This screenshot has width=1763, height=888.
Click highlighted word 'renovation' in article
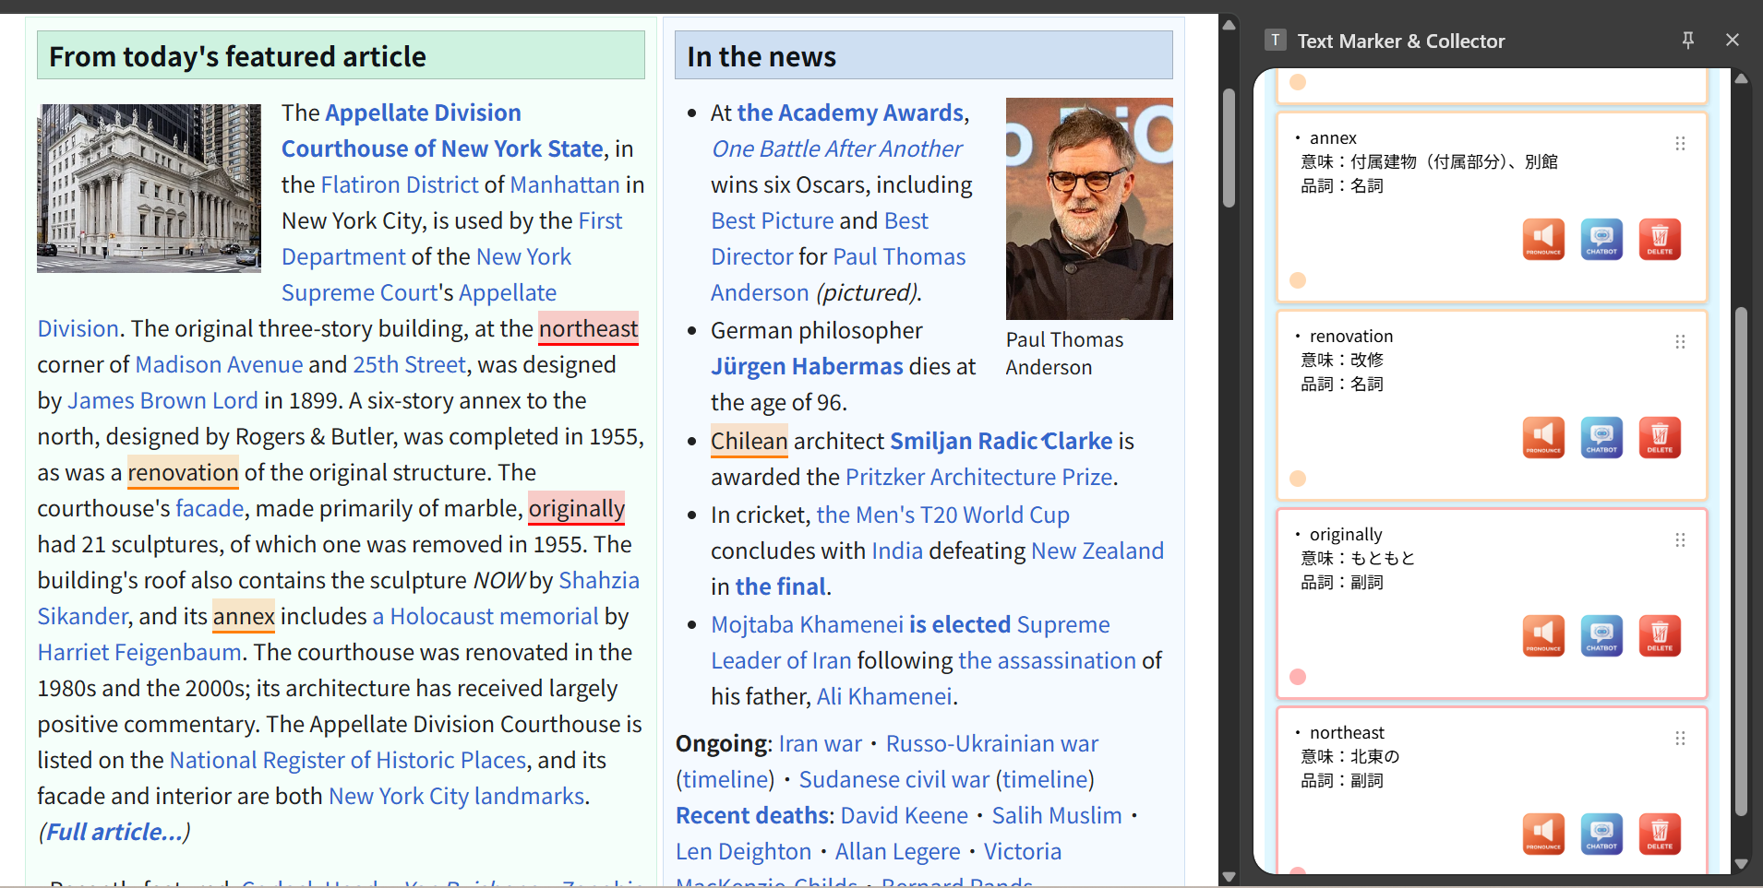(x=183, y=473)
